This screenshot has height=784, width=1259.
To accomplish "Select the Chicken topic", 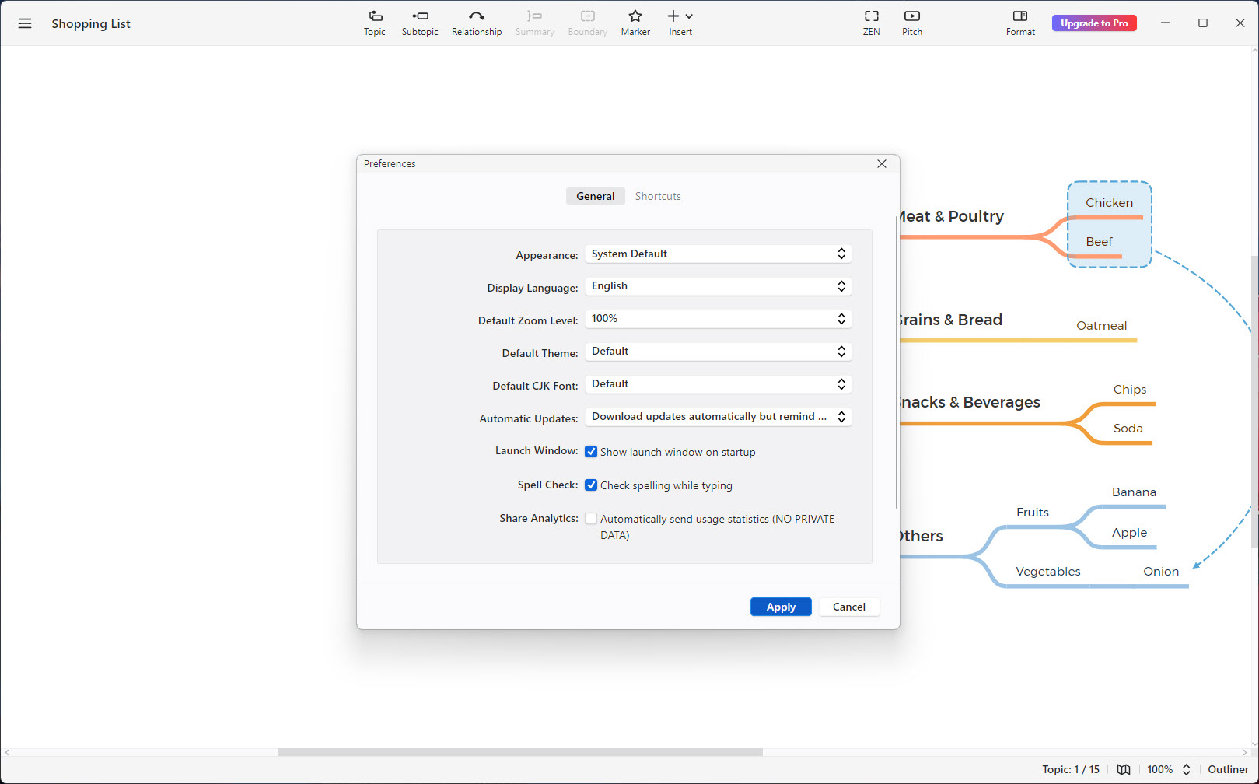I will (x=1109, y=203).
